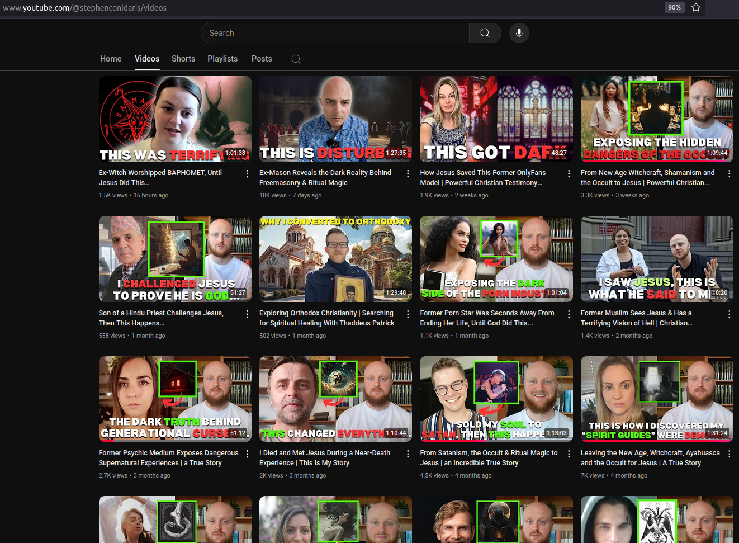Open options menu for Former Muslim Sees Jesus video
The width and height of the screenshot is (739, 543).
[x=729, y=314]
